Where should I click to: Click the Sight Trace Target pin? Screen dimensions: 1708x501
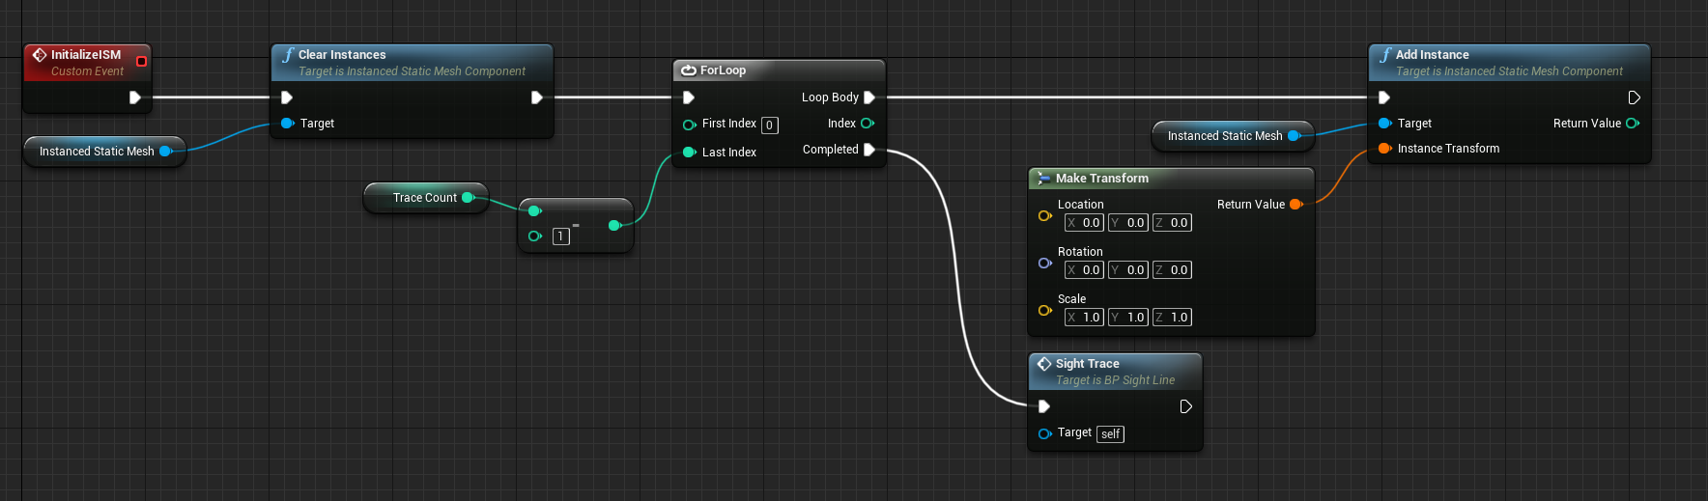click(x=1044, y=433)
